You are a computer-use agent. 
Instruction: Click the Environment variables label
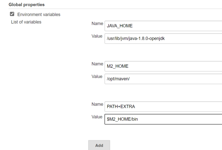[39, 14]
